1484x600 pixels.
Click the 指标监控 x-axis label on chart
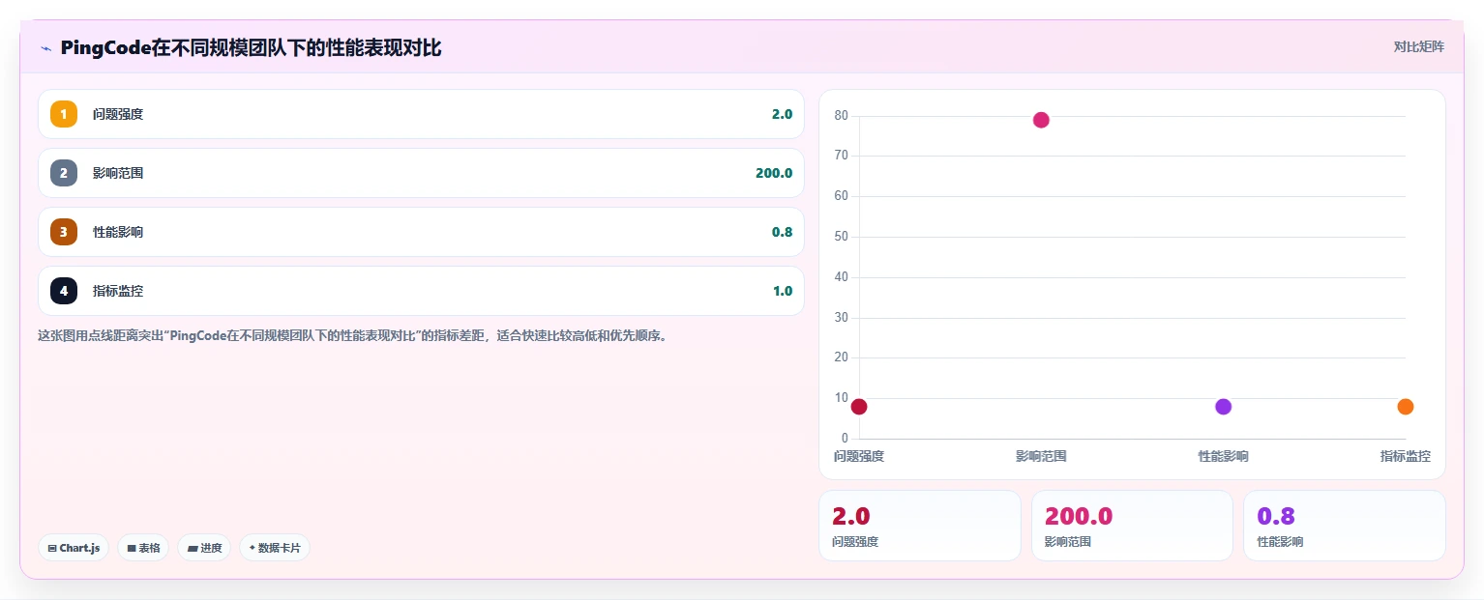click(1405, 456)
